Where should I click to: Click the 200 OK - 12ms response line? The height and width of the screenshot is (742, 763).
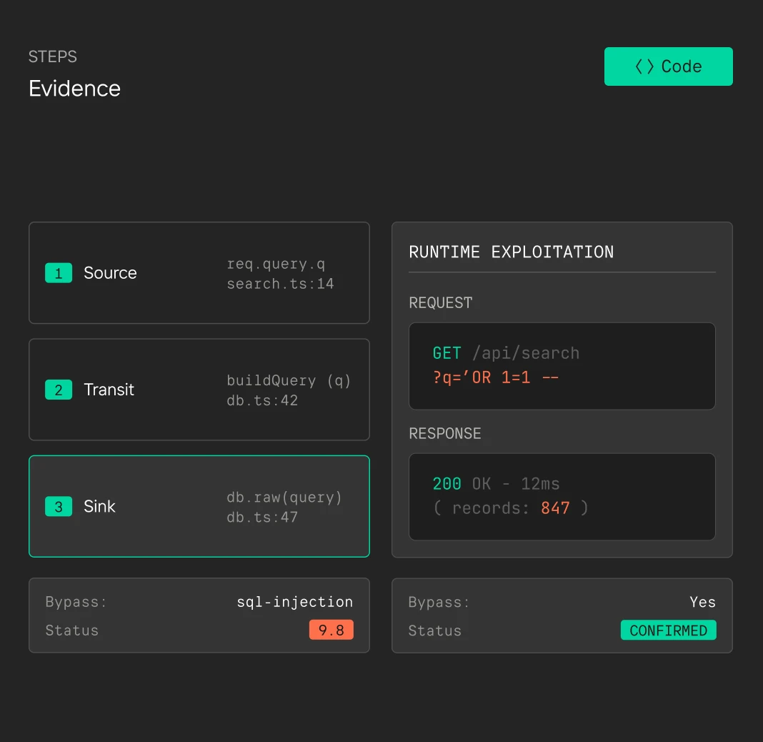pyautogui.click(x=497, y=484)
